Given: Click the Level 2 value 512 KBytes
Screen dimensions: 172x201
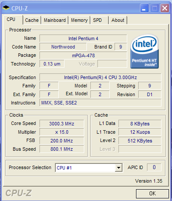Looking at the screenshot, I should pyautogui.click(x=140, y=141).
